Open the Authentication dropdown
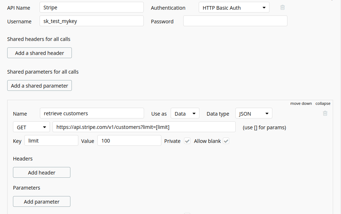 click(x=234, y=8)
